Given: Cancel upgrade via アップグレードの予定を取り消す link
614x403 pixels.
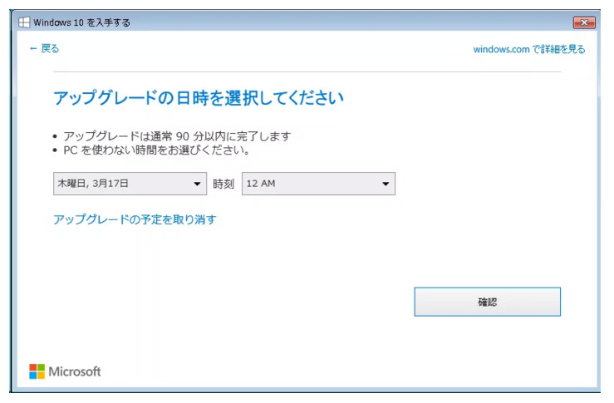Looking at the screenshot, I should [x=135, y=219].
